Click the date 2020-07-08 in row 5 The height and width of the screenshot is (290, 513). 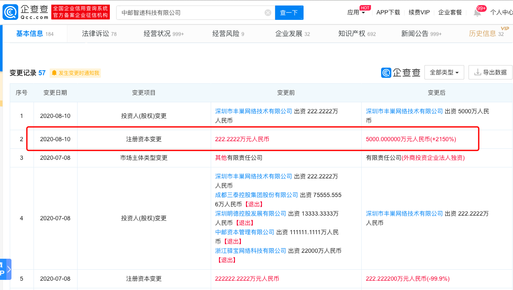pos(55,279)
